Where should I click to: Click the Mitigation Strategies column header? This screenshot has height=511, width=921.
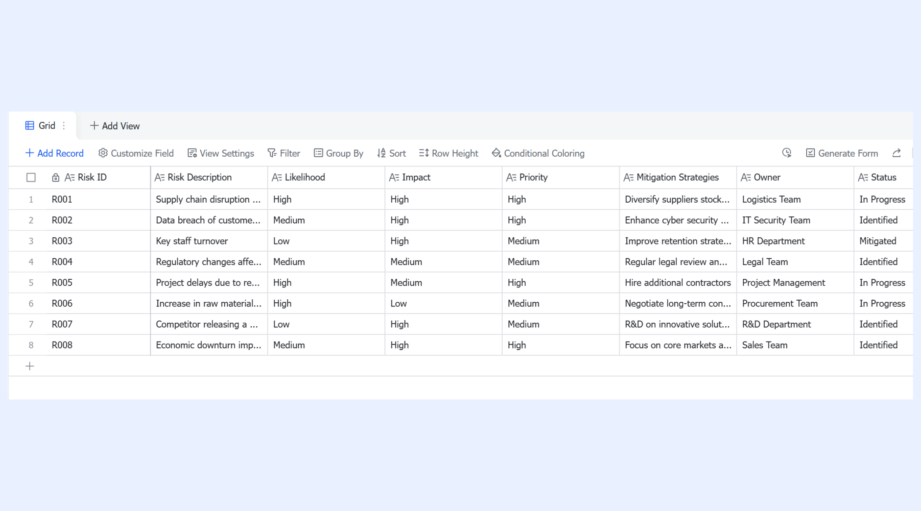coord(678,178)
